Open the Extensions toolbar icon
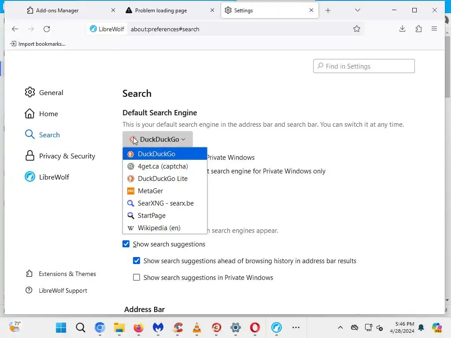Screen dimensions: 451x338 click(x=418, y=29)
